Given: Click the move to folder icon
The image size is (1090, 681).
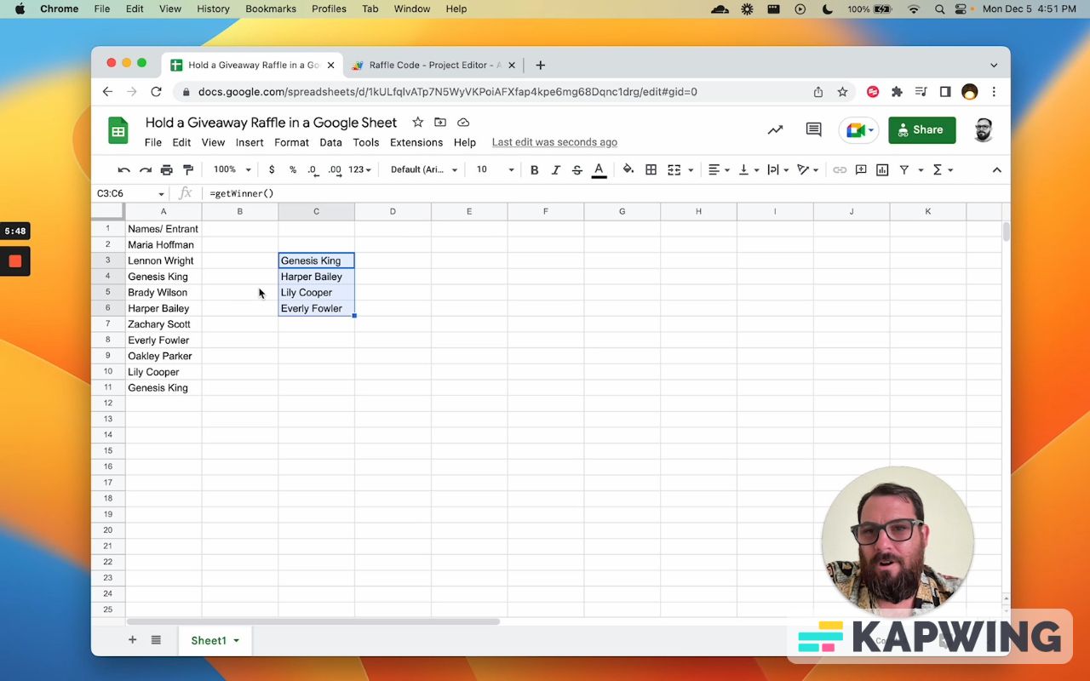Looking at the screenshot, I should [x=440, y=123].
